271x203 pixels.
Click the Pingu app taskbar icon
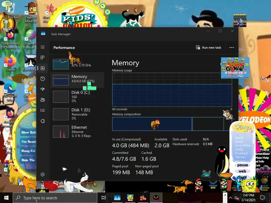pyautogui.click(x=156, y=198)
